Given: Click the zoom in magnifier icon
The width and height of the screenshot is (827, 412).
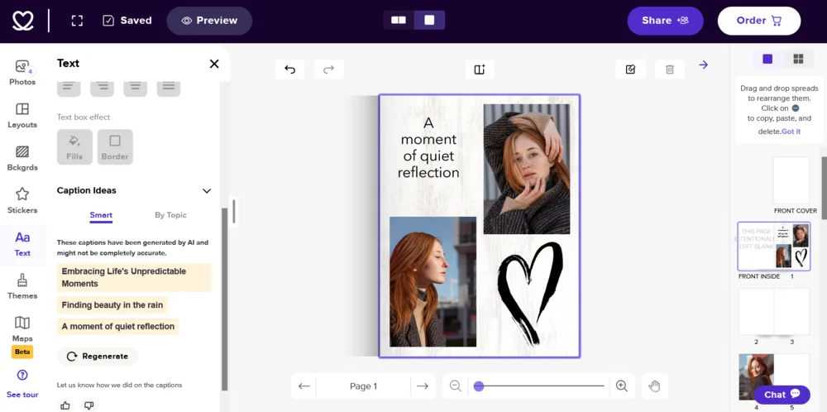Looking at the screenshot, I should coord(622,386).
